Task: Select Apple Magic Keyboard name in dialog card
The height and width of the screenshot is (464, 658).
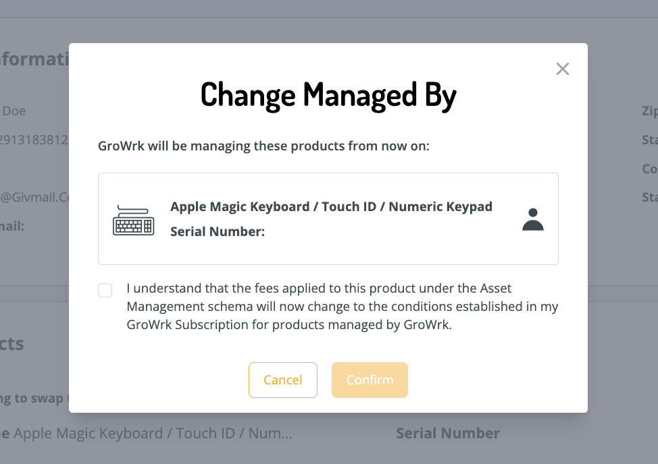Action: [x=331, y=206]
